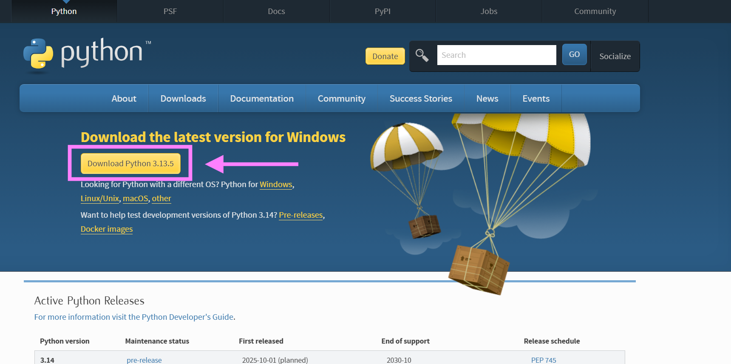Click the End of support column header
Viewport: 731px width, 364px height.
tap(405, 341)
